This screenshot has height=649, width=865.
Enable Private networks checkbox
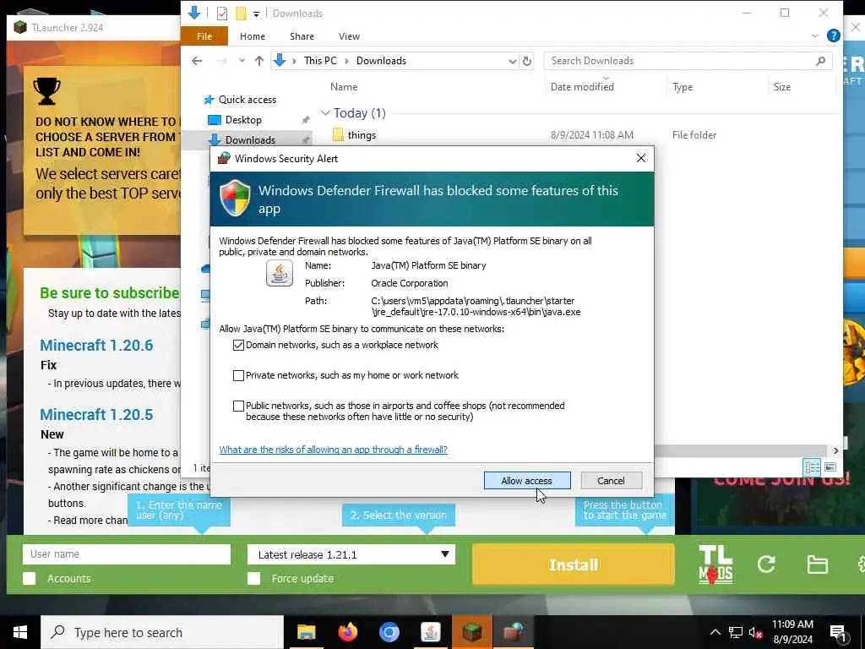pos(238,375)
